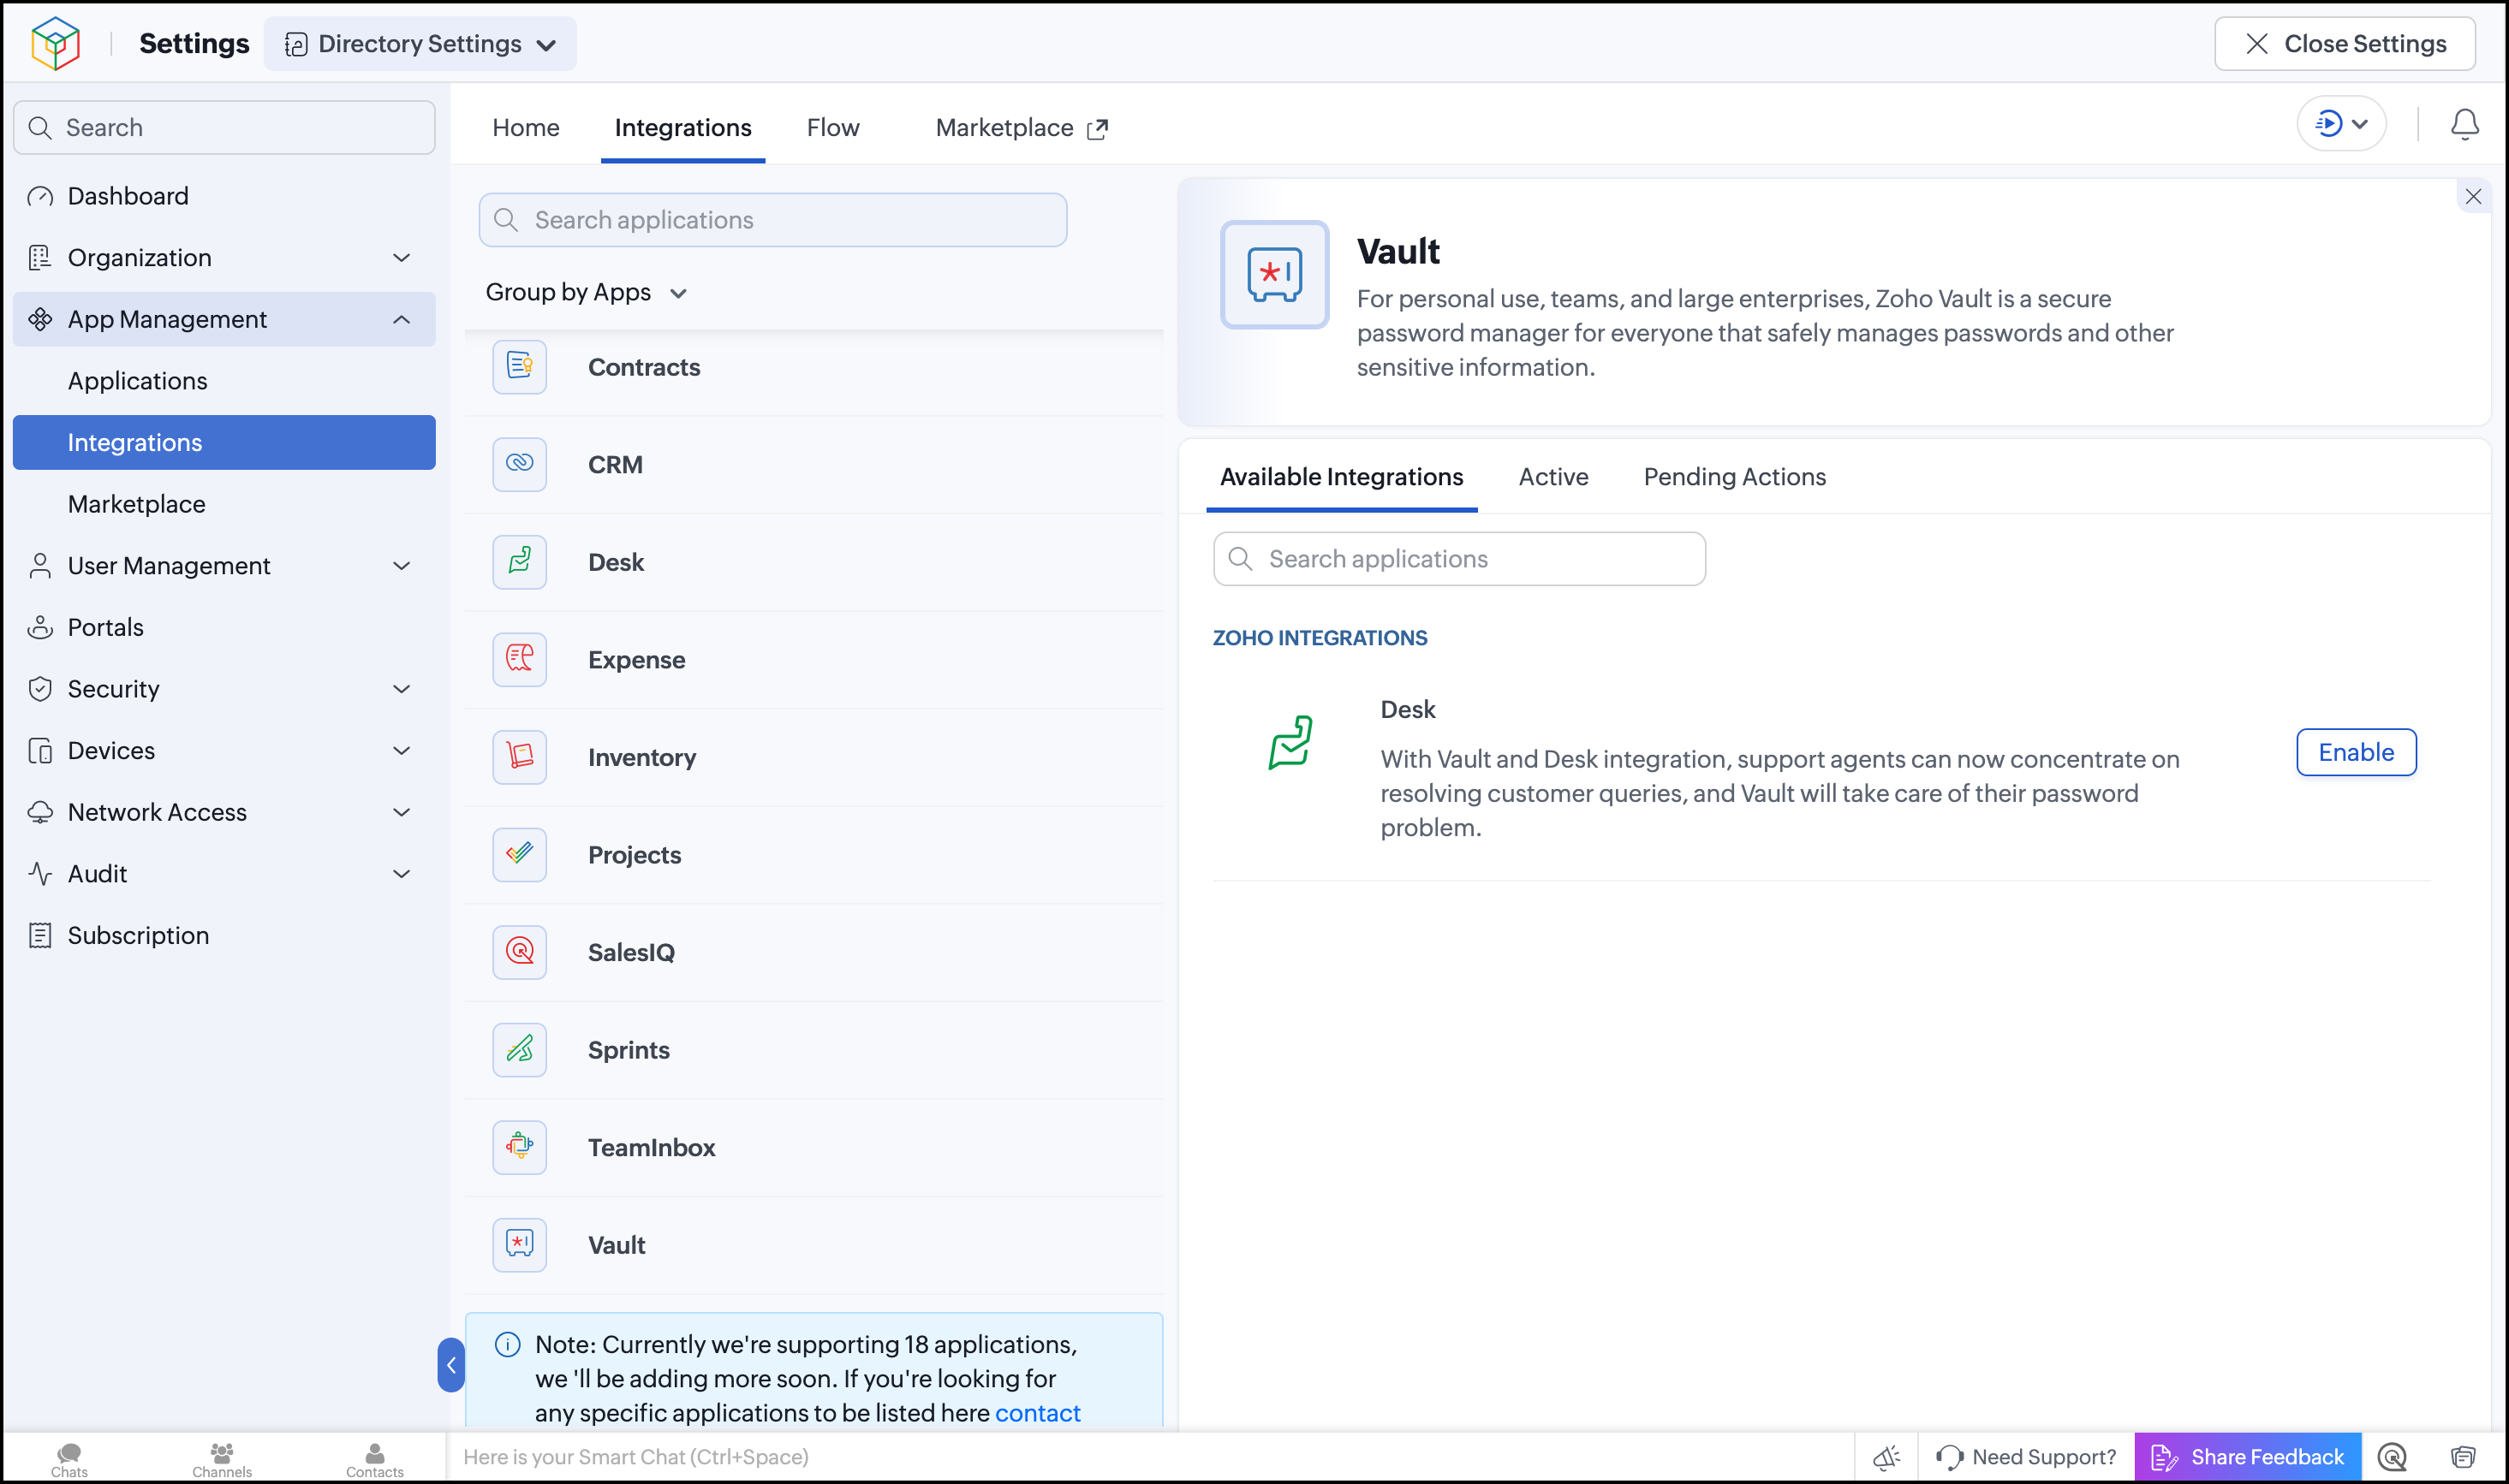Click the Dashboard sidebar item
2509x1484 pixels.
(224, 196)
